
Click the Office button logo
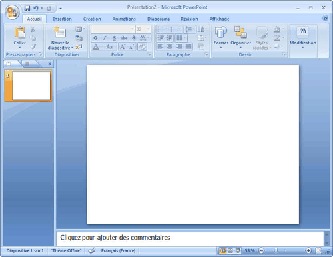point(12,12)
